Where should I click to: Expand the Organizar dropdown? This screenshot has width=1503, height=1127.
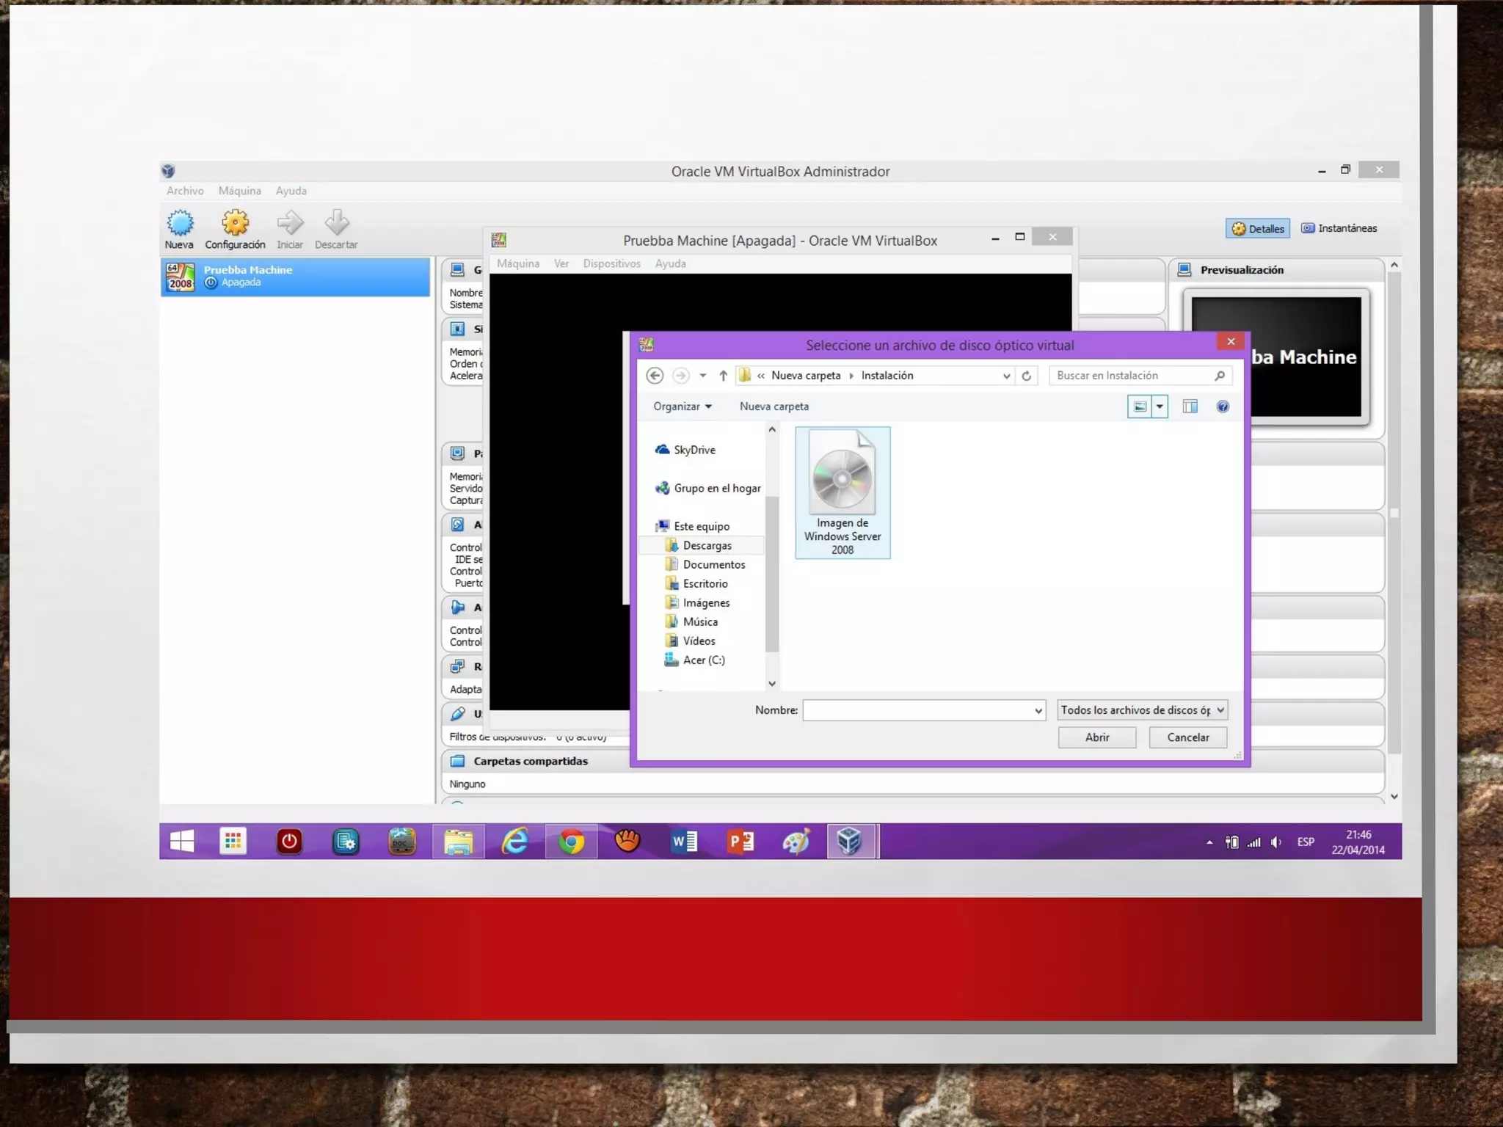coord(683,406)
